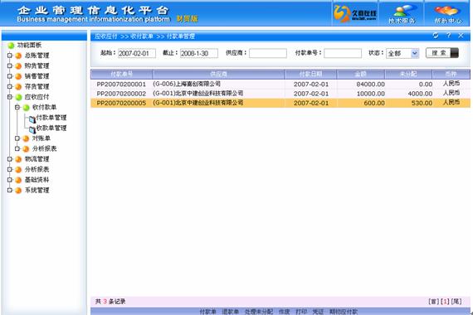Click the 供应商 input field
Screen dimensions: 473x315
point(268,53)
